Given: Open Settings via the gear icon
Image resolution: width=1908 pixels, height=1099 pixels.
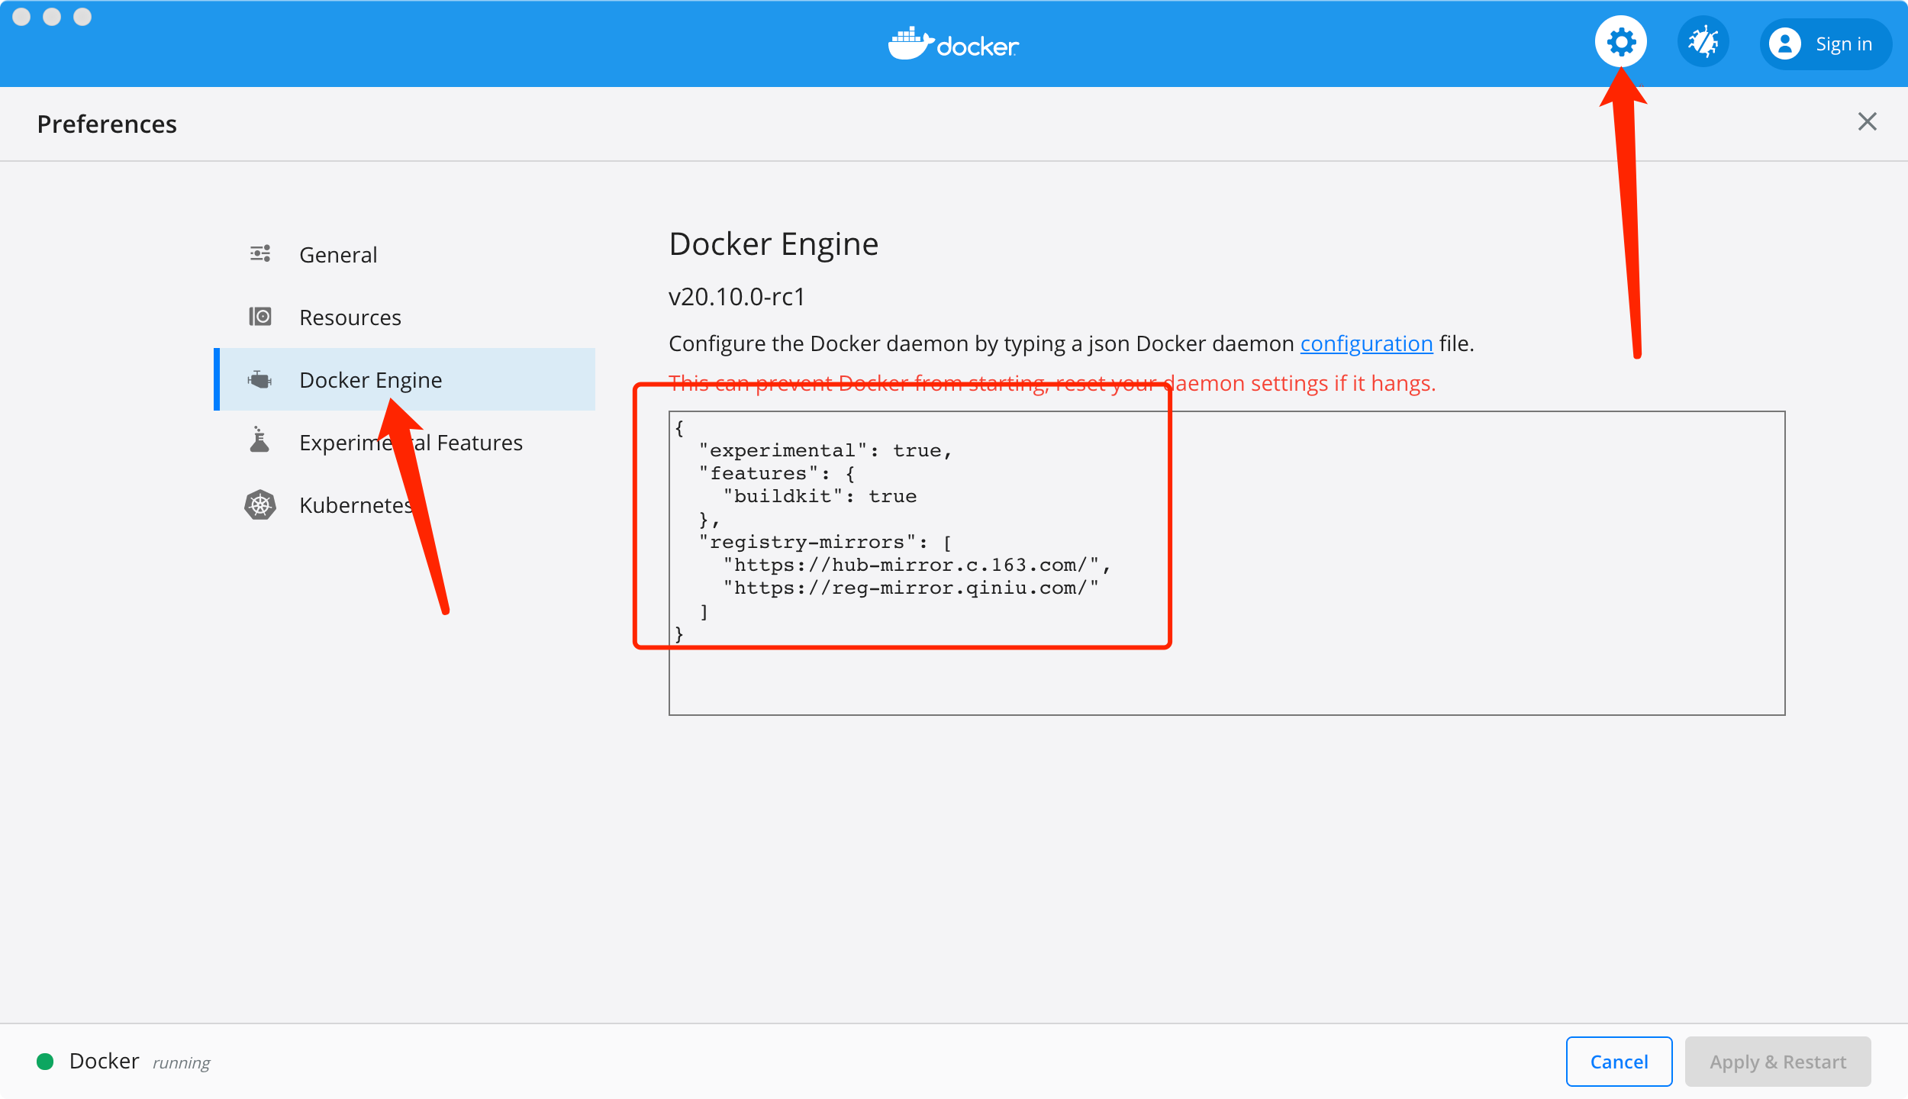Looking at the screenshot, I should (x=1620, y=41).
